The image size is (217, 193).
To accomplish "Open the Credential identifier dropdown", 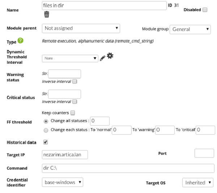I will click(63, 182).
